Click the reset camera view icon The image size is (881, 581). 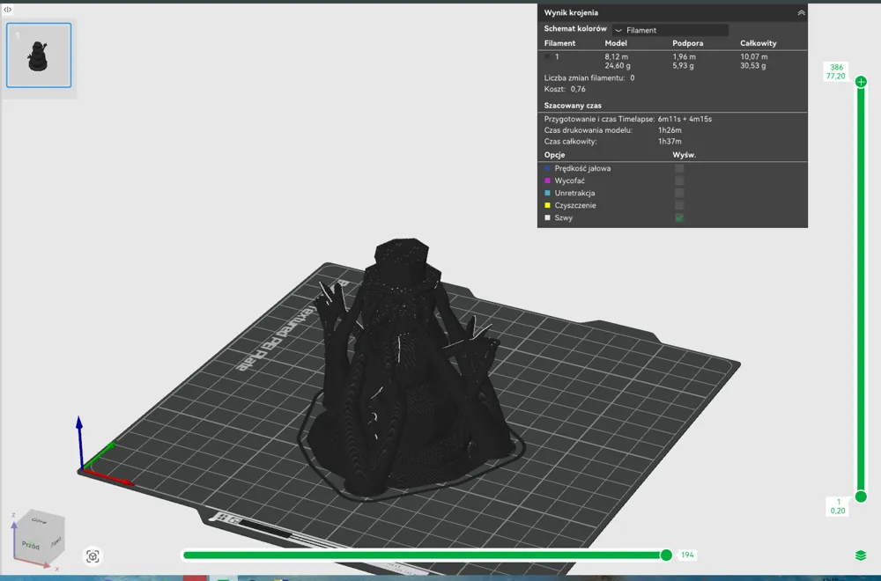click(x=93, y=555)
